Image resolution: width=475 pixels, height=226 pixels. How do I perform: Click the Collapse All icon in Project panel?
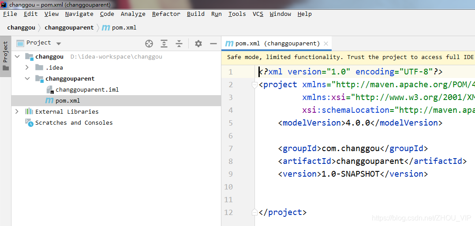pos(179,44)
